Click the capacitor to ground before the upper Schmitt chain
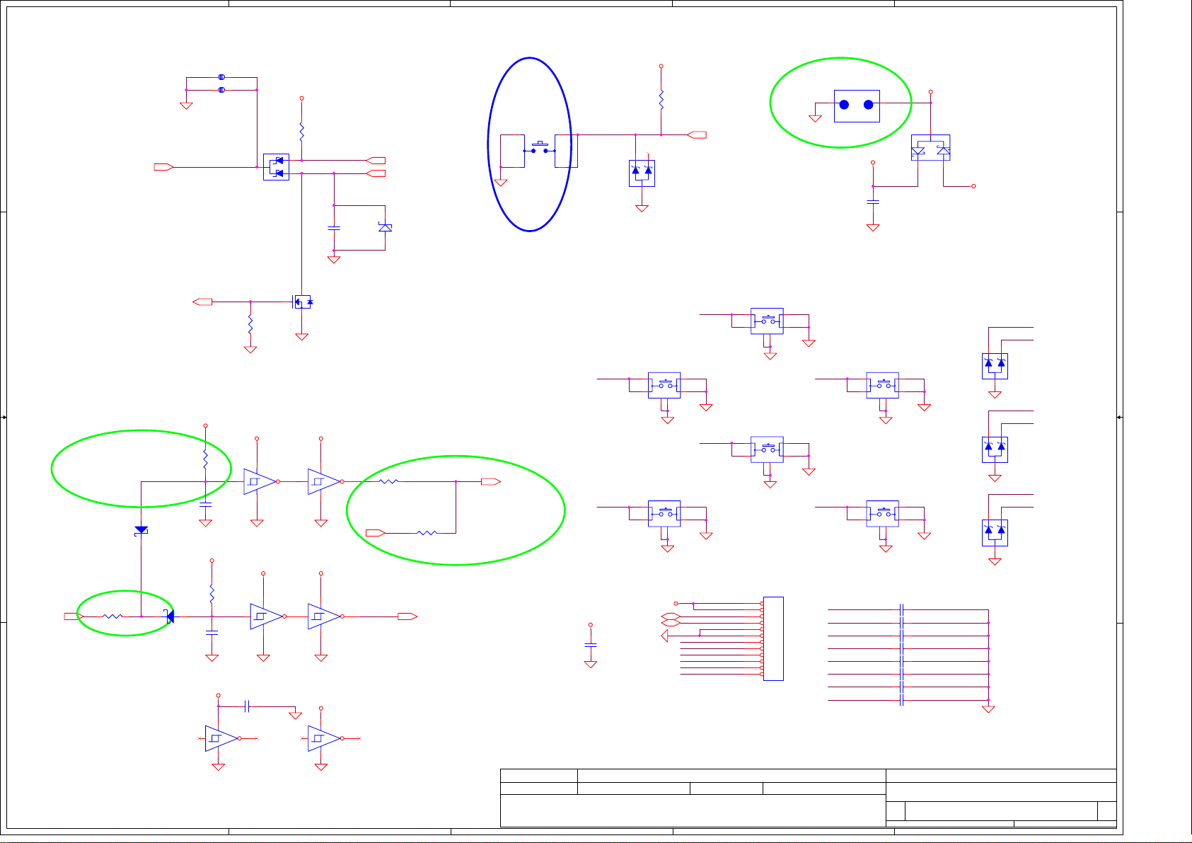This screenshot has height=843, width=1192. (x=205, y=505)
